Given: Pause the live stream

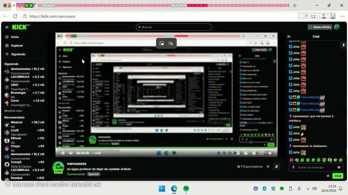Looking at the screenshot, I should pyautogui.click(x=63, y=153).
